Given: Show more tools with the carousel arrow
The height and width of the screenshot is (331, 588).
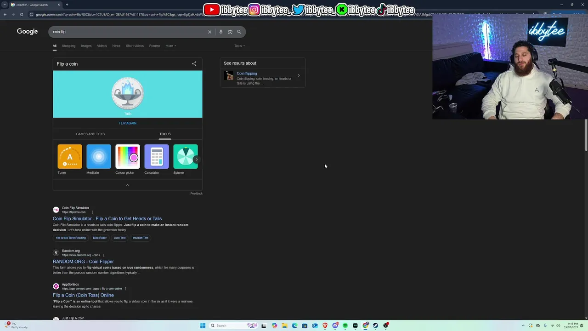Looking at the screenshot, I should [197, 160].
